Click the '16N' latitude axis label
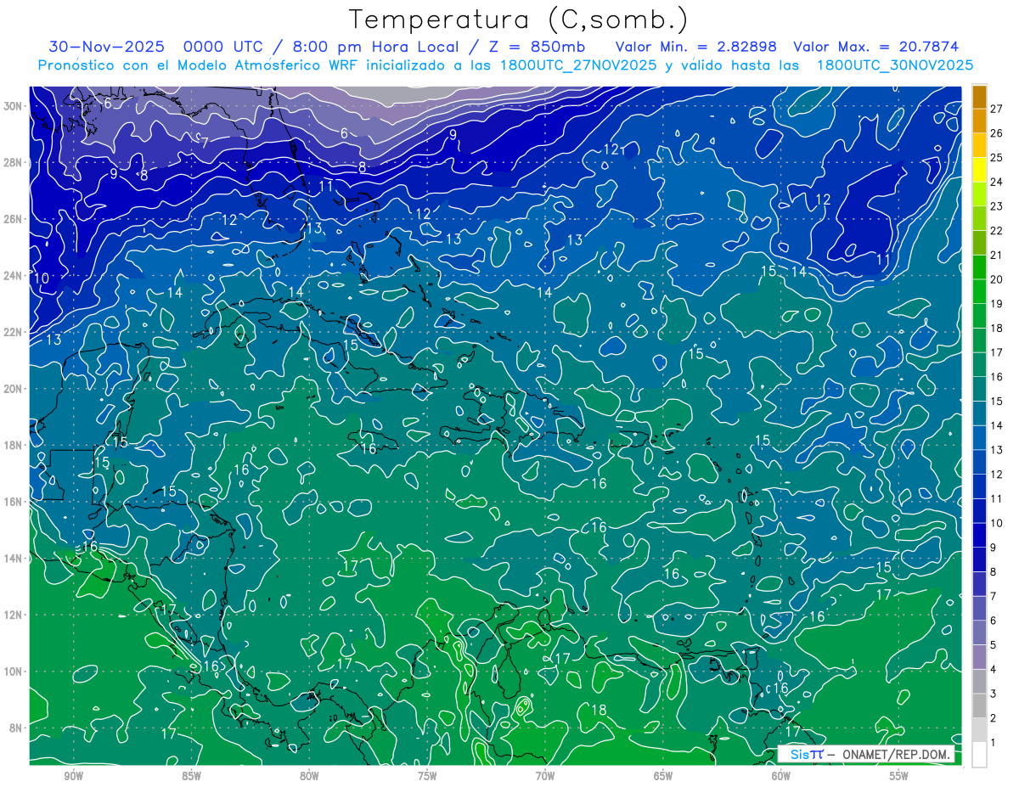The height and width of the screenshot is (787, 1019). (13, 502)
